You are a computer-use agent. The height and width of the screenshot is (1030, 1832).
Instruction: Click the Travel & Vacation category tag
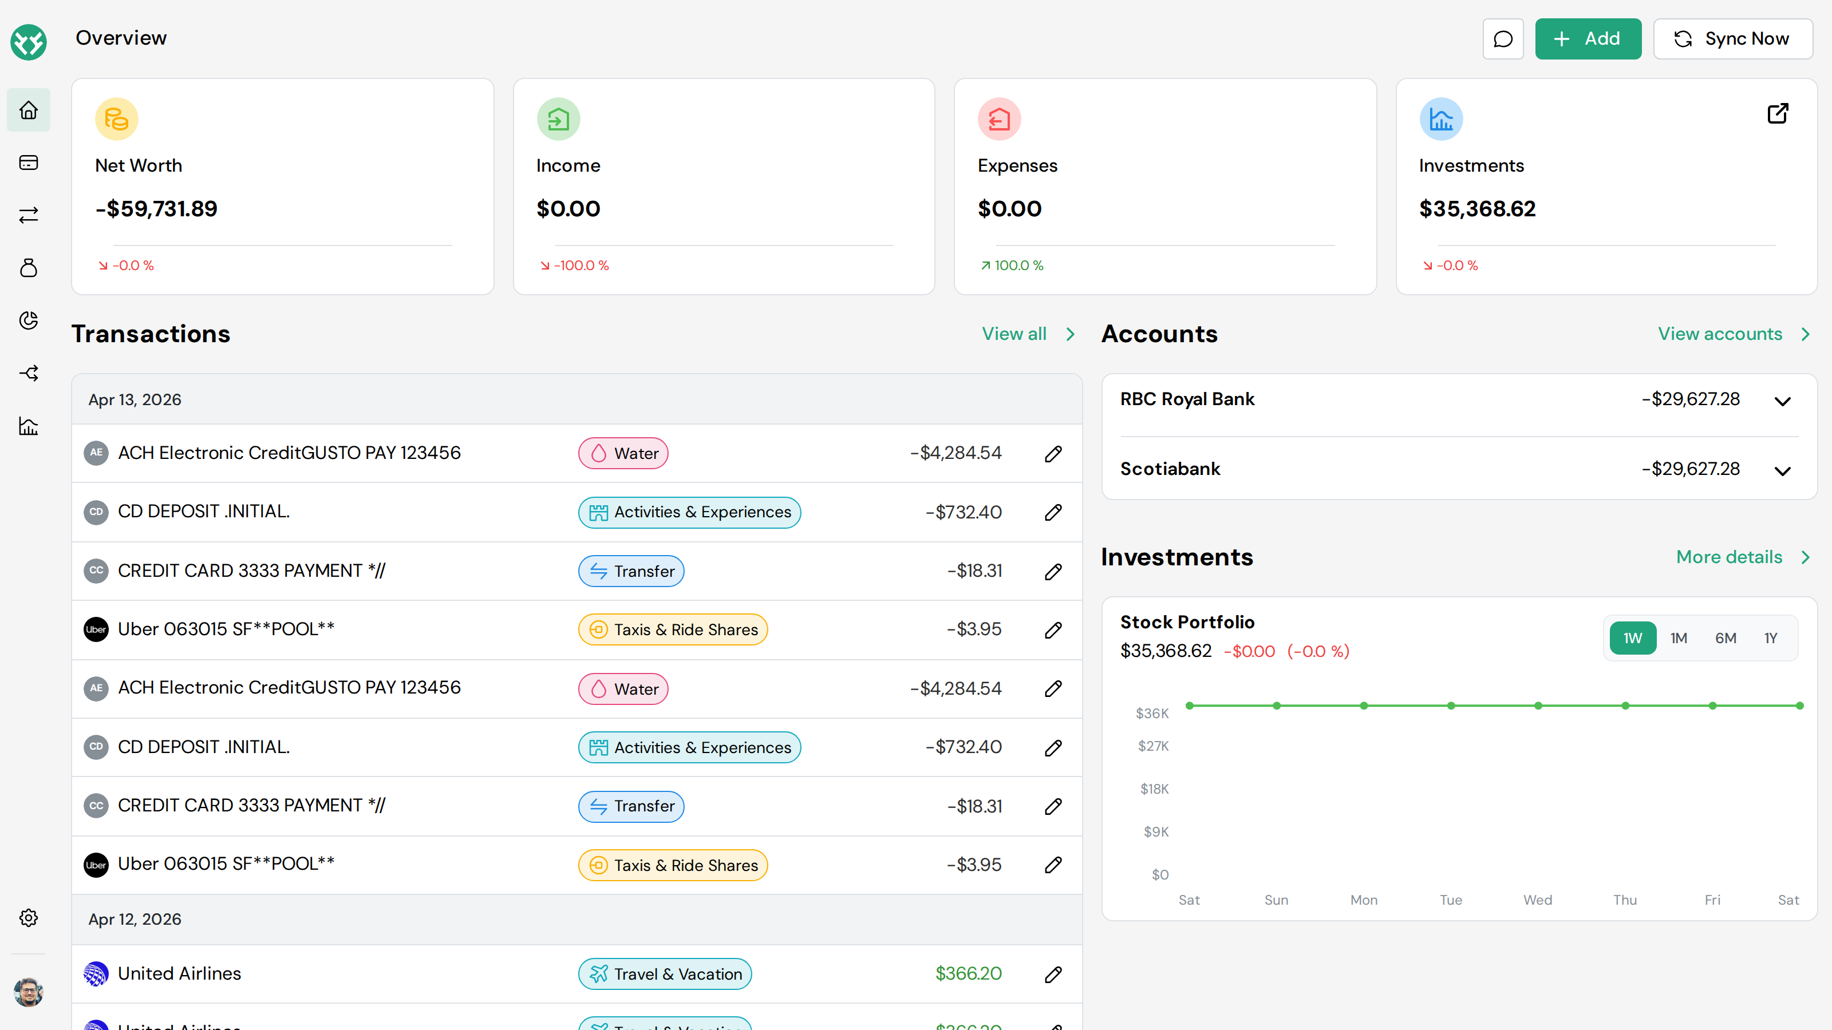point(665,974)
